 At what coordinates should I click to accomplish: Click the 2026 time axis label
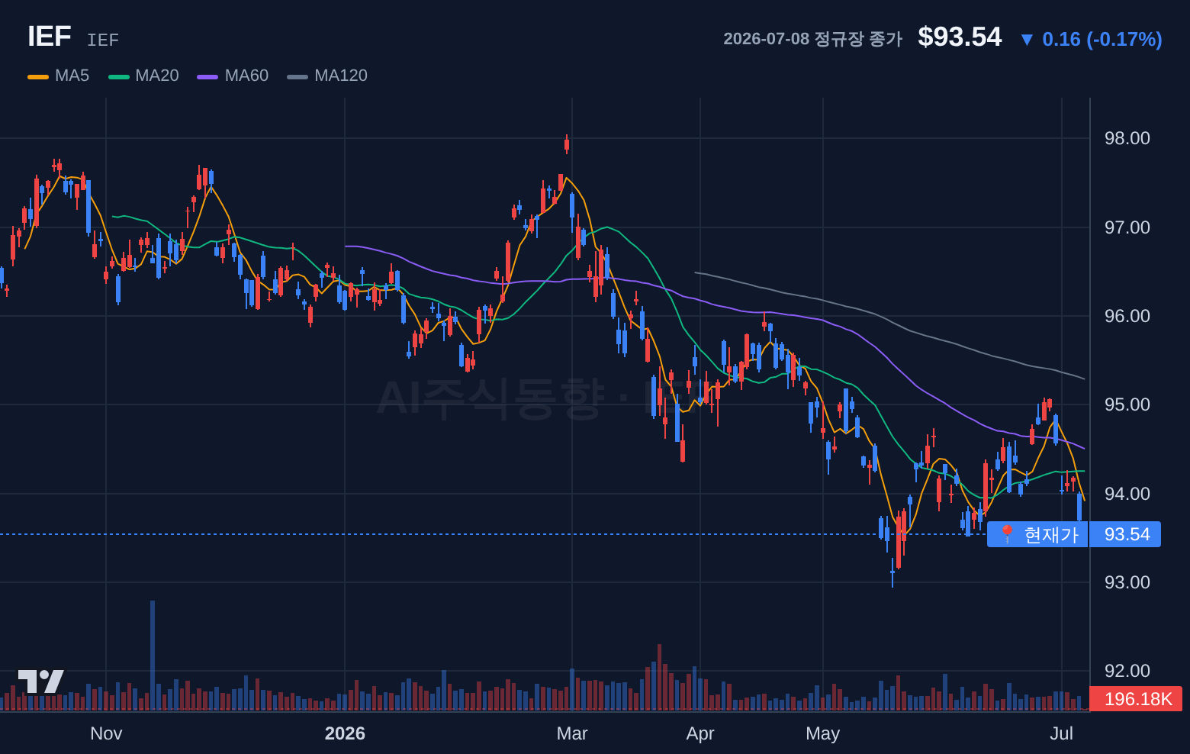click(x=345, y=733)
